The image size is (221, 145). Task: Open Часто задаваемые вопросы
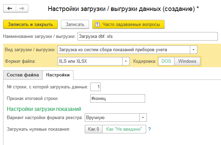tap(128, 24)
